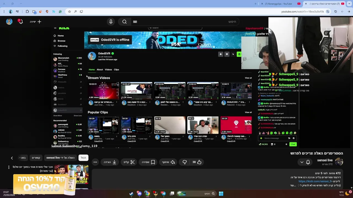Select the partially visible בשביל chip
The height and width of the screenshot is (198, 353).
(22, 158)
